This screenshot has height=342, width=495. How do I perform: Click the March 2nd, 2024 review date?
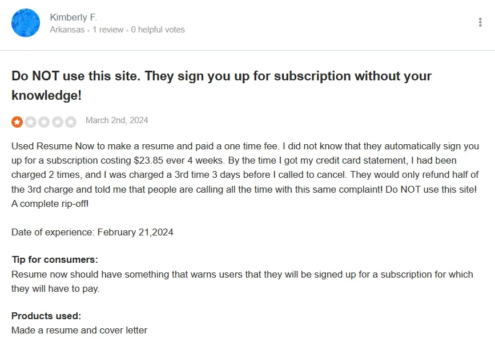pyautogui.click(x=117, y=120)
